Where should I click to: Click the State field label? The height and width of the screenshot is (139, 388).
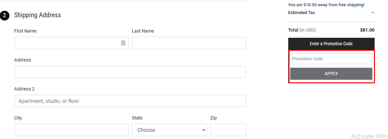click(137, 118)
